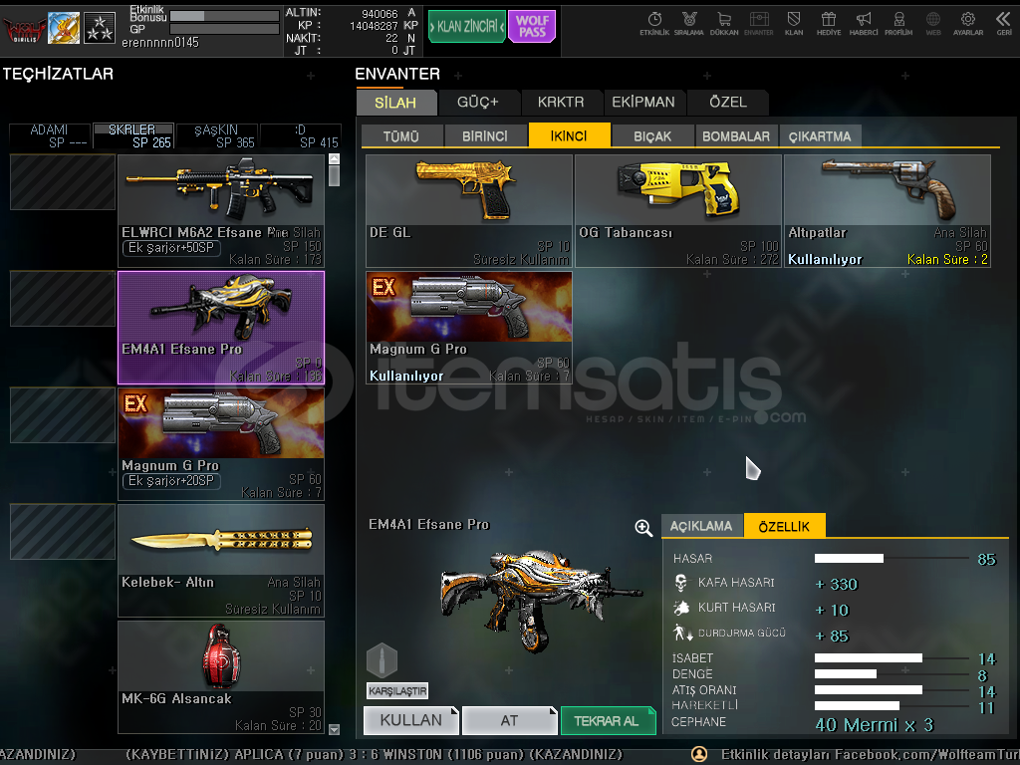Open the Envanter inventory icon

pos(759,24)
